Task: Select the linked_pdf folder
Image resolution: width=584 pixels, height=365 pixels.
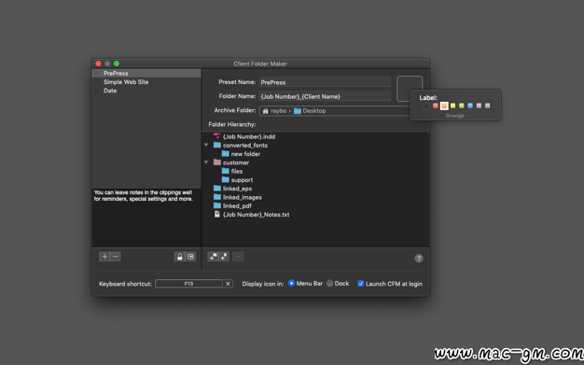Action: click(x=237, y=205)
